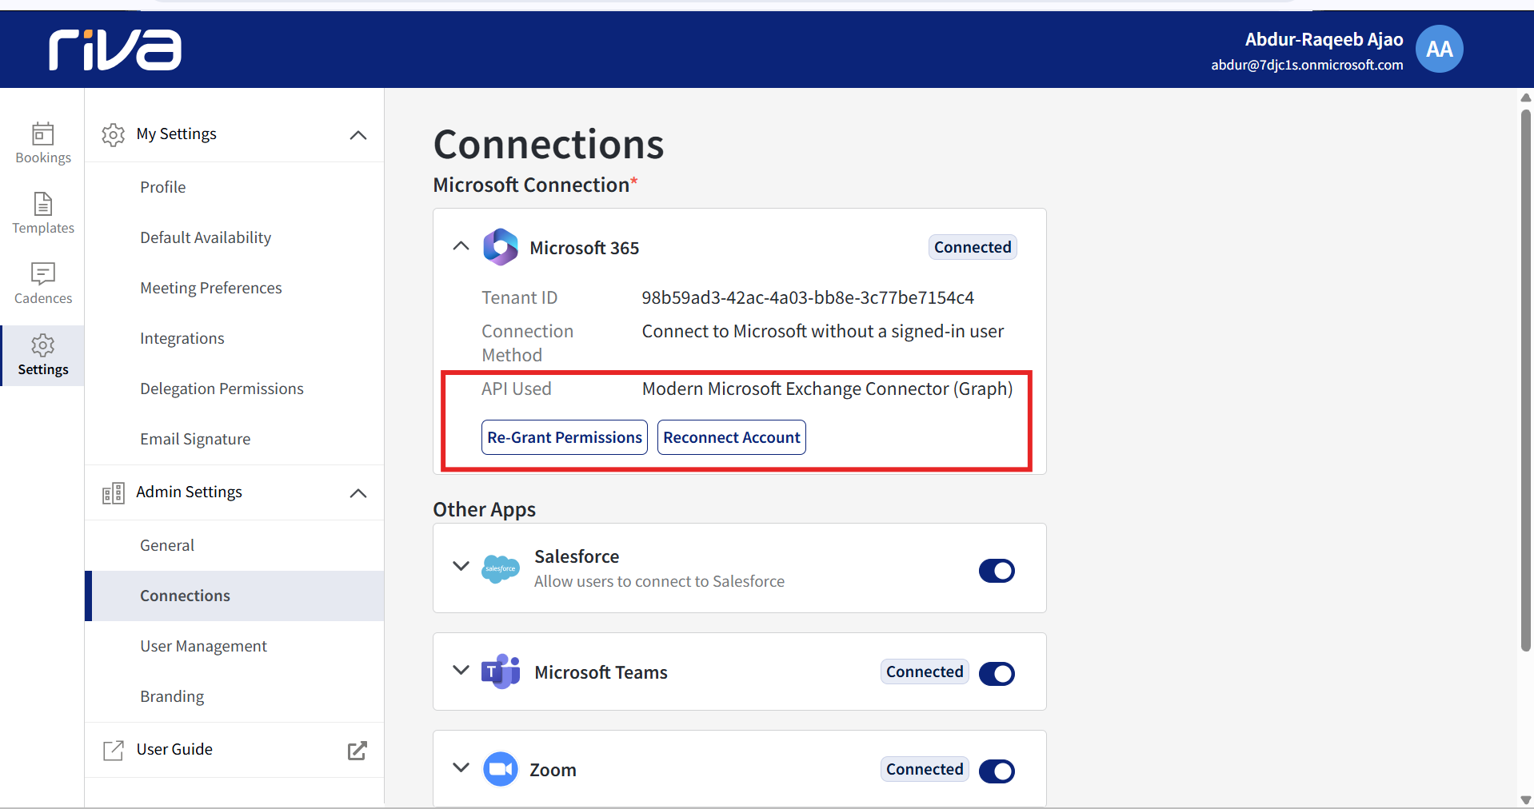Select the Settings gear in left rail

(43, 356)
